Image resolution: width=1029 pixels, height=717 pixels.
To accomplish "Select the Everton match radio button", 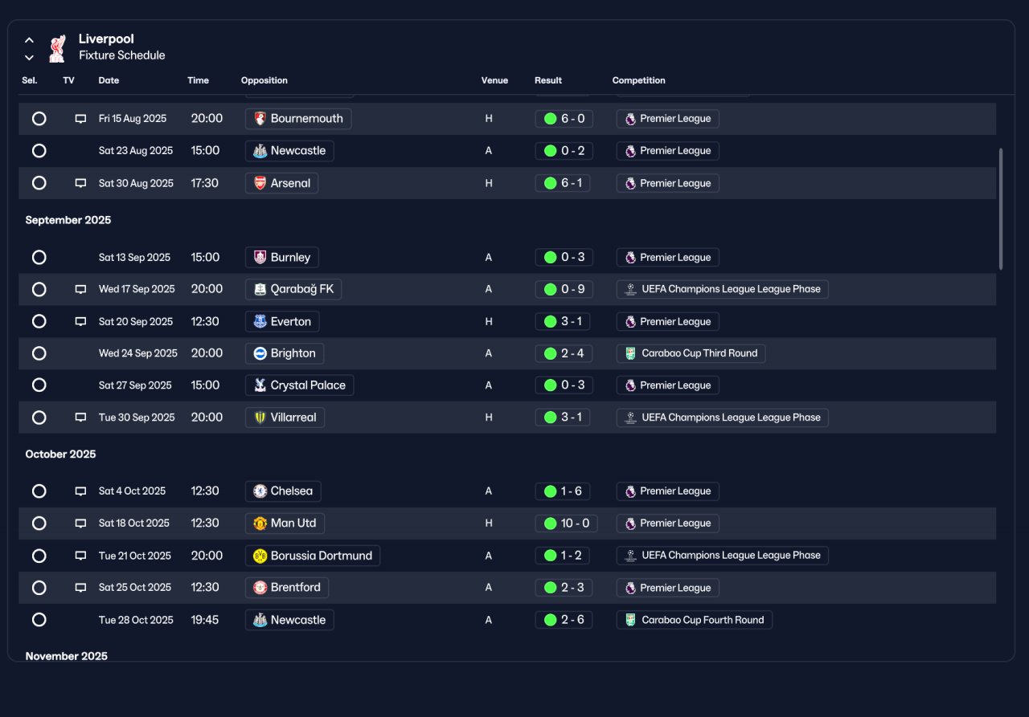I will pyautogui.click(x=39, y=321).
